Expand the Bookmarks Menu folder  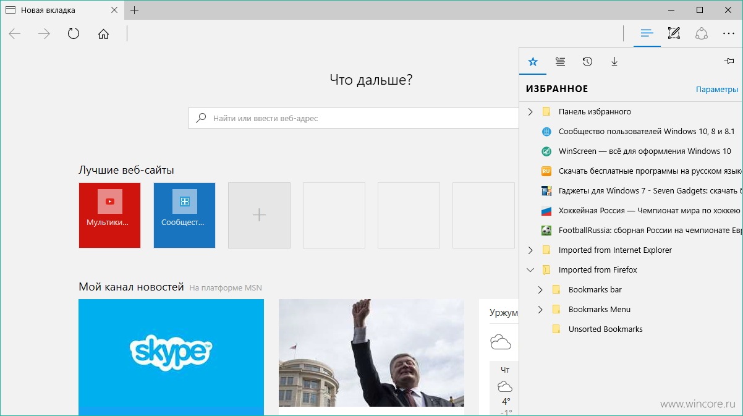(540, 310)
